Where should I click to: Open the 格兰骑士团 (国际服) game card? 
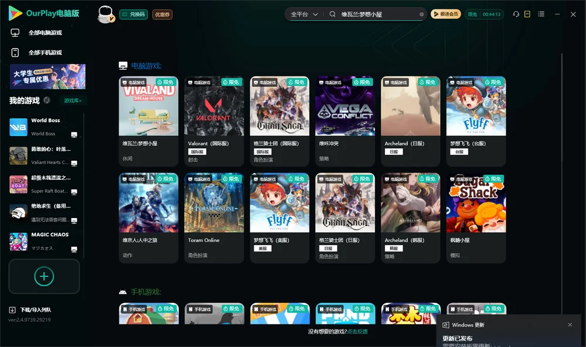click(x=280, y=121)
